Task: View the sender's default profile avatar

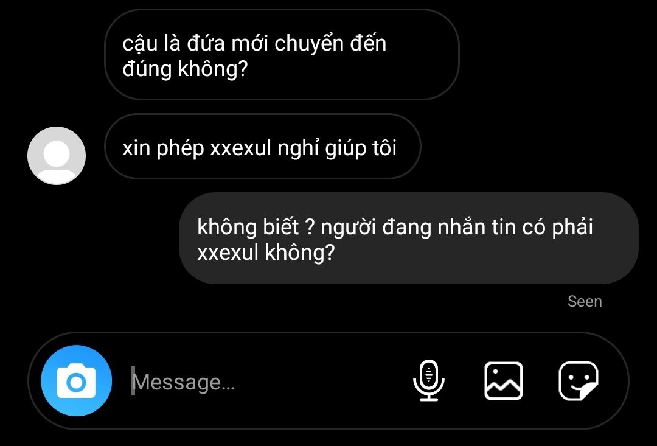Action: 57,156
